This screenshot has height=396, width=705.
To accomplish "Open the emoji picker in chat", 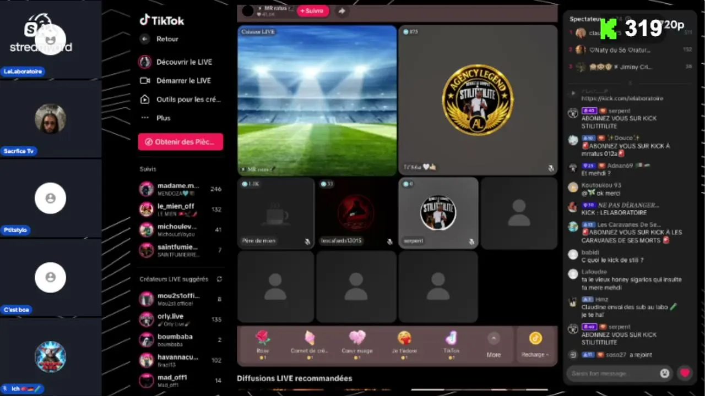I will (665, 373).
